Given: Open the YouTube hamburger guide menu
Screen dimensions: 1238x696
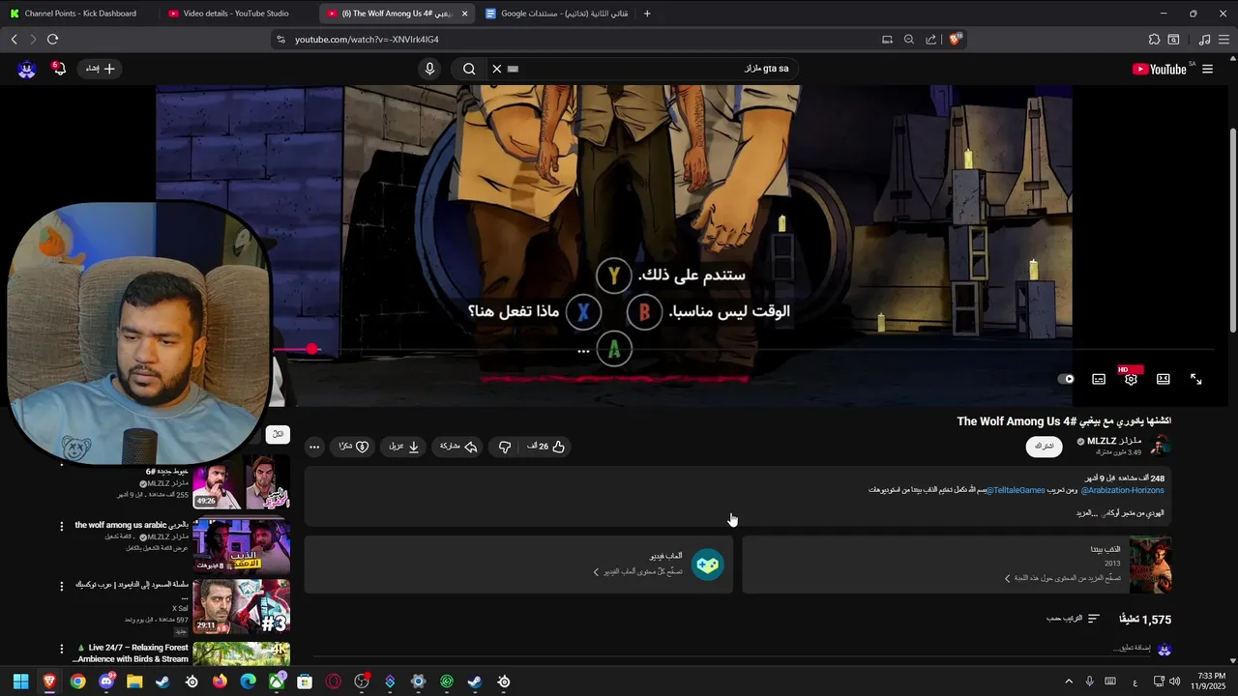Looking at the screenshot, I should [x=1207, y=69].
